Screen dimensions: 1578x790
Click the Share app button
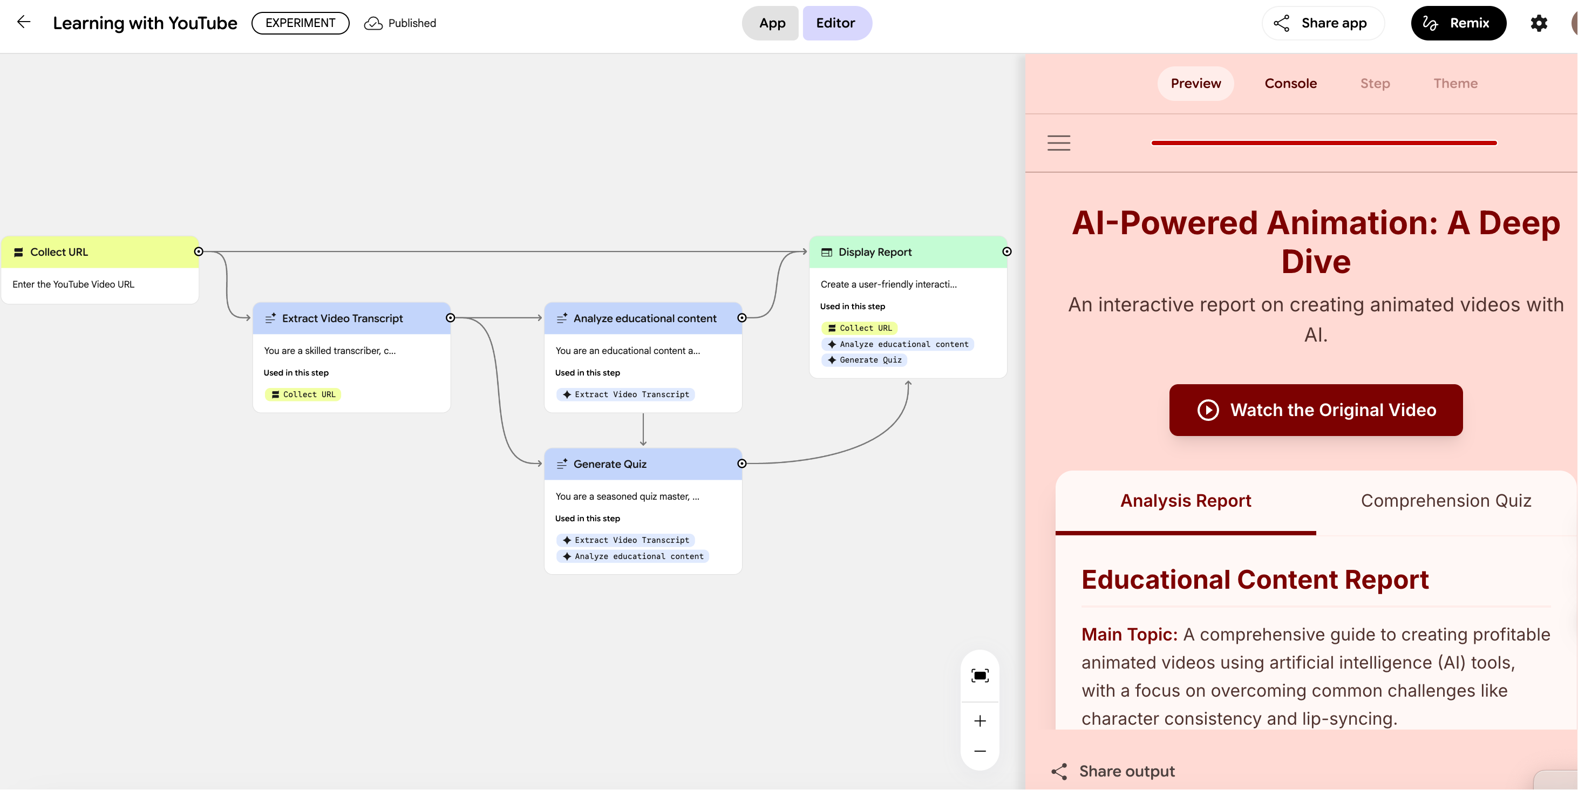pyautogui.click(x=1323, y=23)
